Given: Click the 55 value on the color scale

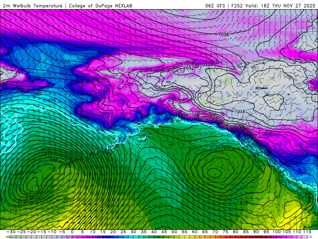Looking at the screenshot, I should click(184, 232).
